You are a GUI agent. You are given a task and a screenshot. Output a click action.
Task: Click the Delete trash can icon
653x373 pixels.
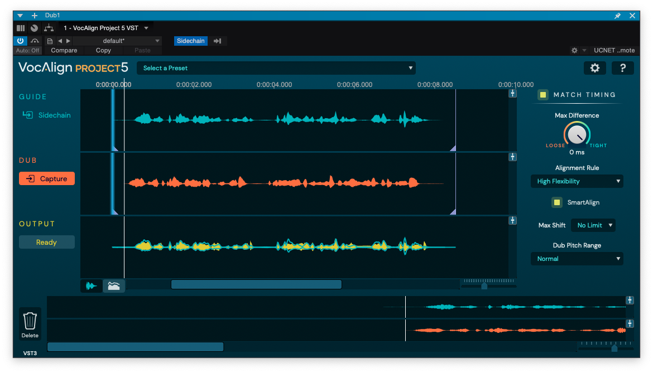point(30,324)
